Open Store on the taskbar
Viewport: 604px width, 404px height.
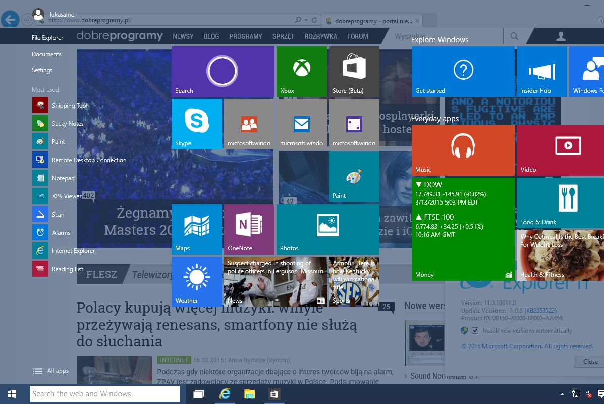tap(274, 393)
